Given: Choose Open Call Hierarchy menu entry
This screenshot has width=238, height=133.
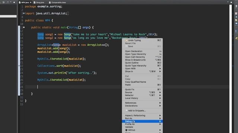Looking at the screenshot, I should (142, 57).
